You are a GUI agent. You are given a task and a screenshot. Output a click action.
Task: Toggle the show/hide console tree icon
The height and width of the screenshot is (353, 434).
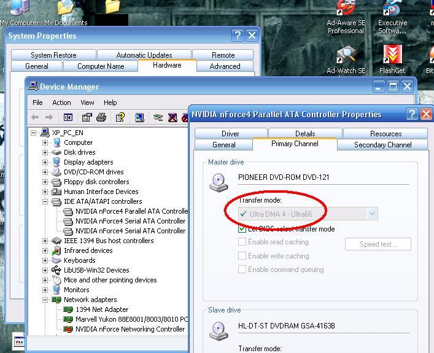click(x=68, y=117)
